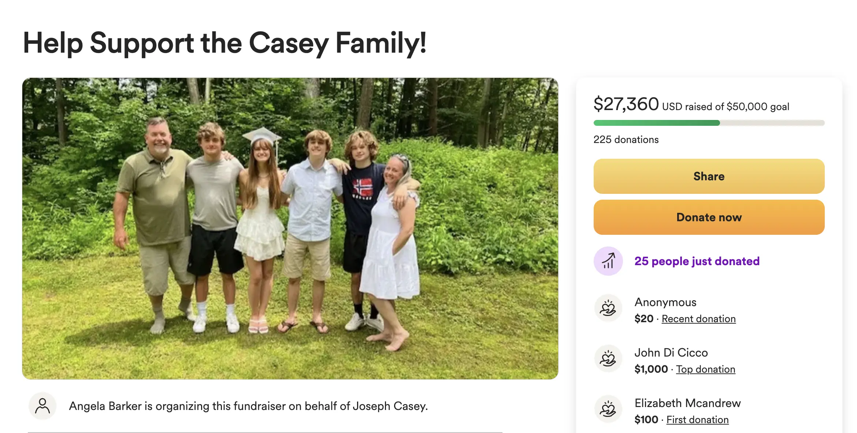Click the '225 donations' count
Screen dimensions: 857x433
coord(626,140)
